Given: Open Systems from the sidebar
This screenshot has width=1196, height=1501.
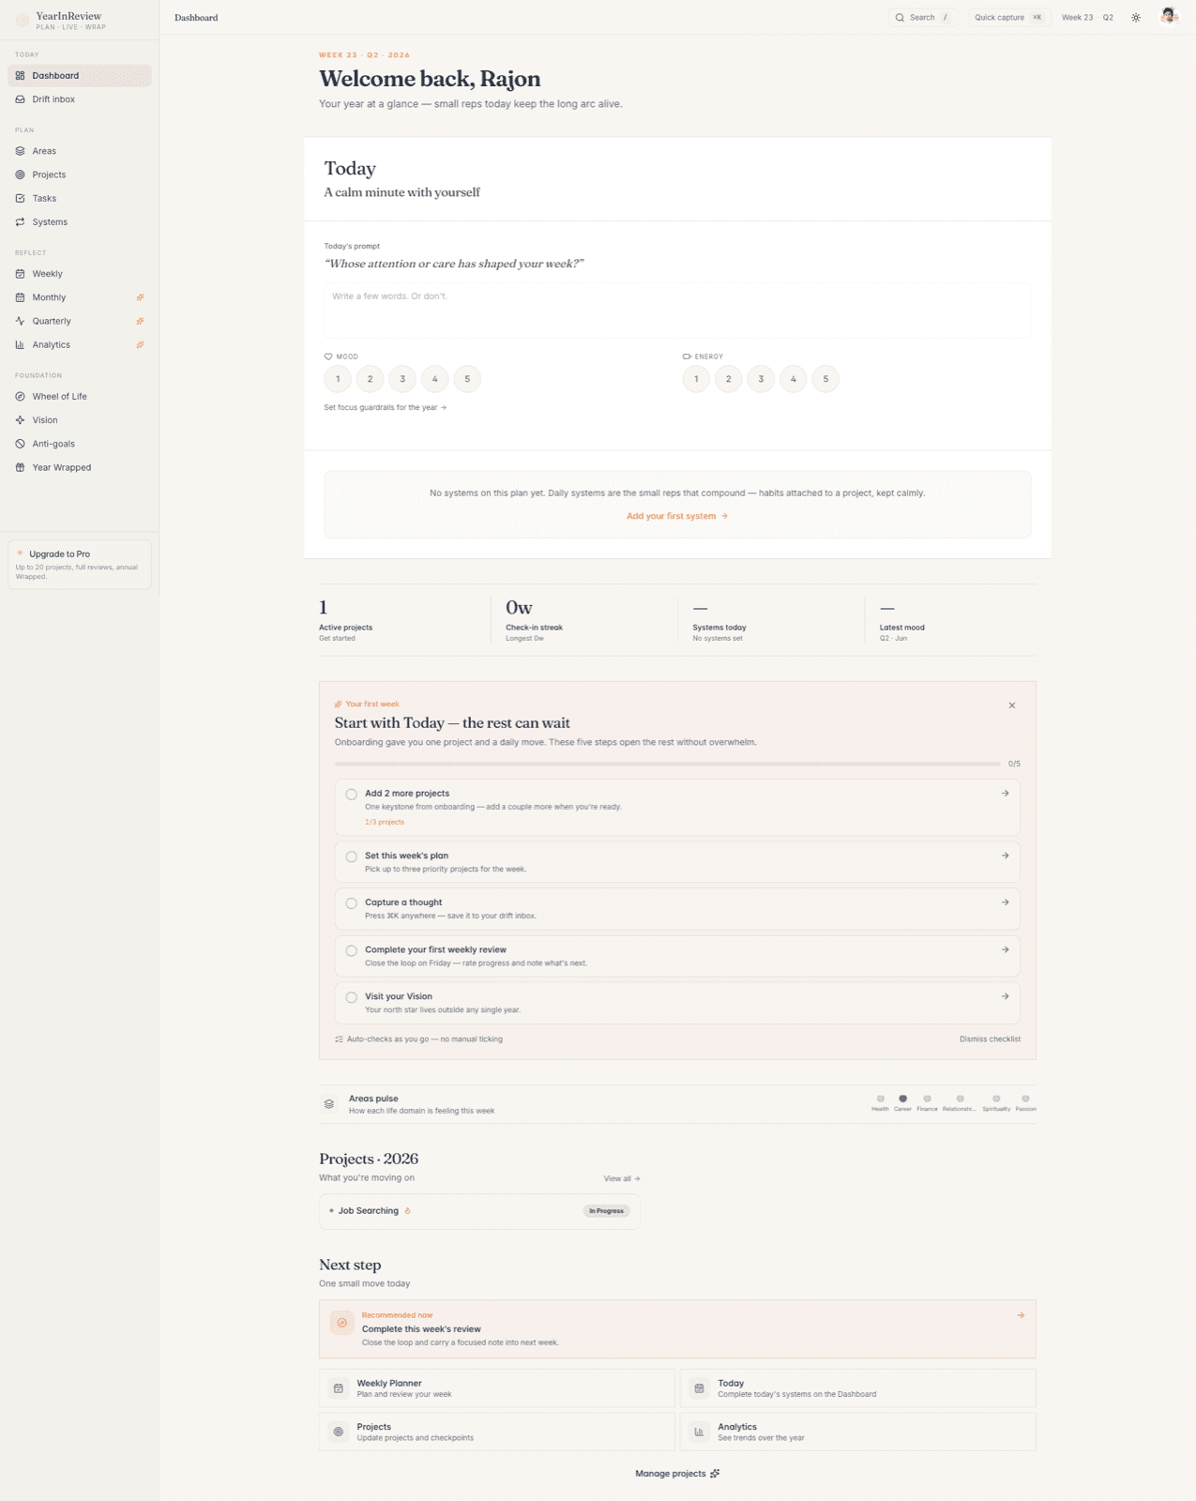Looking at the screenshot, I should point(80,222).
